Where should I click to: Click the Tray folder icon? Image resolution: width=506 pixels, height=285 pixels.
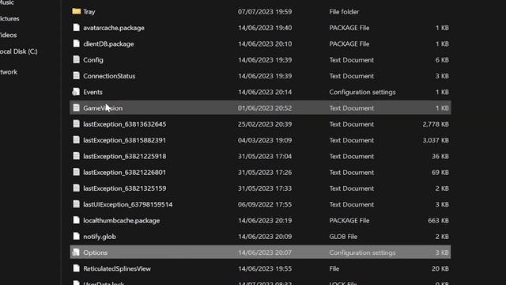(77, 12)
